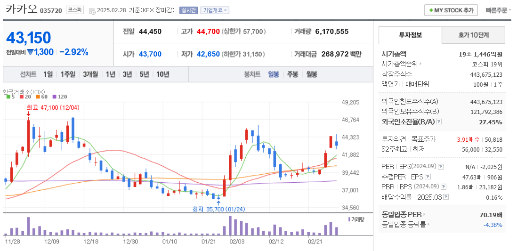Screen dimensions: 517x251
Task: Click the help icon beside PBR BPS (2024.09)
Action: (444, 187)
